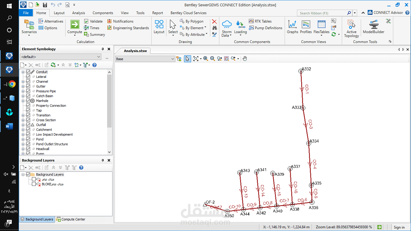Open Loading component
Screen dimensions: 411x231
point(240,28)
